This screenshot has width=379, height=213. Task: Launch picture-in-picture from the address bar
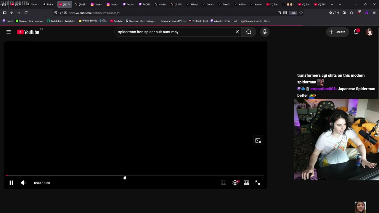pos(279,13)
